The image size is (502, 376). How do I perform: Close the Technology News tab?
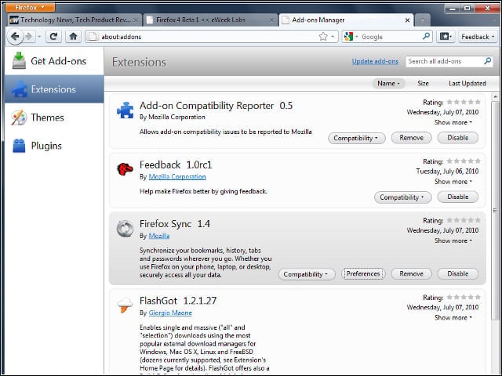point(136,20)
